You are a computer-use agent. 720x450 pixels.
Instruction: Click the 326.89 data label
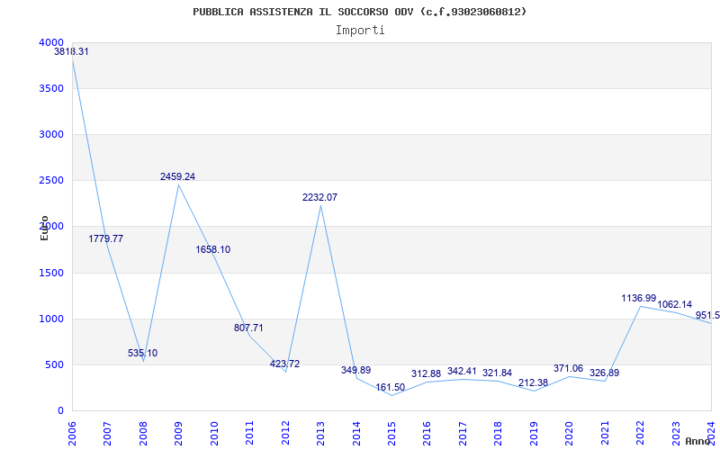click(x=604, y=373)
